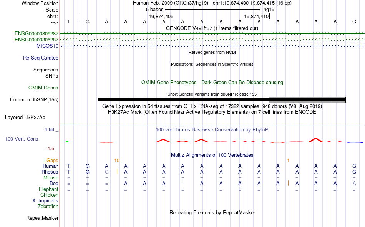Image resolution: width=365 pixels, height=227 pixels.
Task: Open the RefSeq Curated track label
Action: (x=41, y=58)
